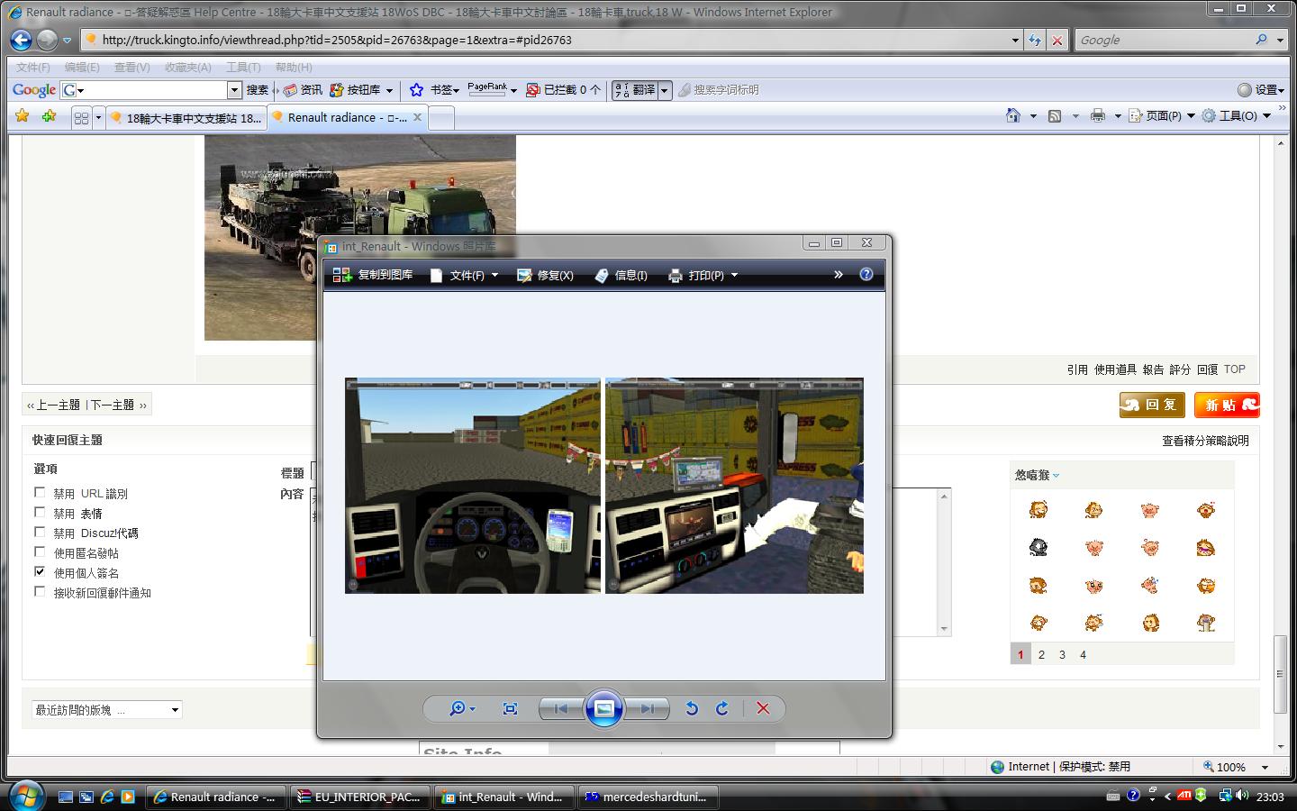1297x811 pixels.
Task: Click the fit-to-window actual size icon
Action: [510, 708]
